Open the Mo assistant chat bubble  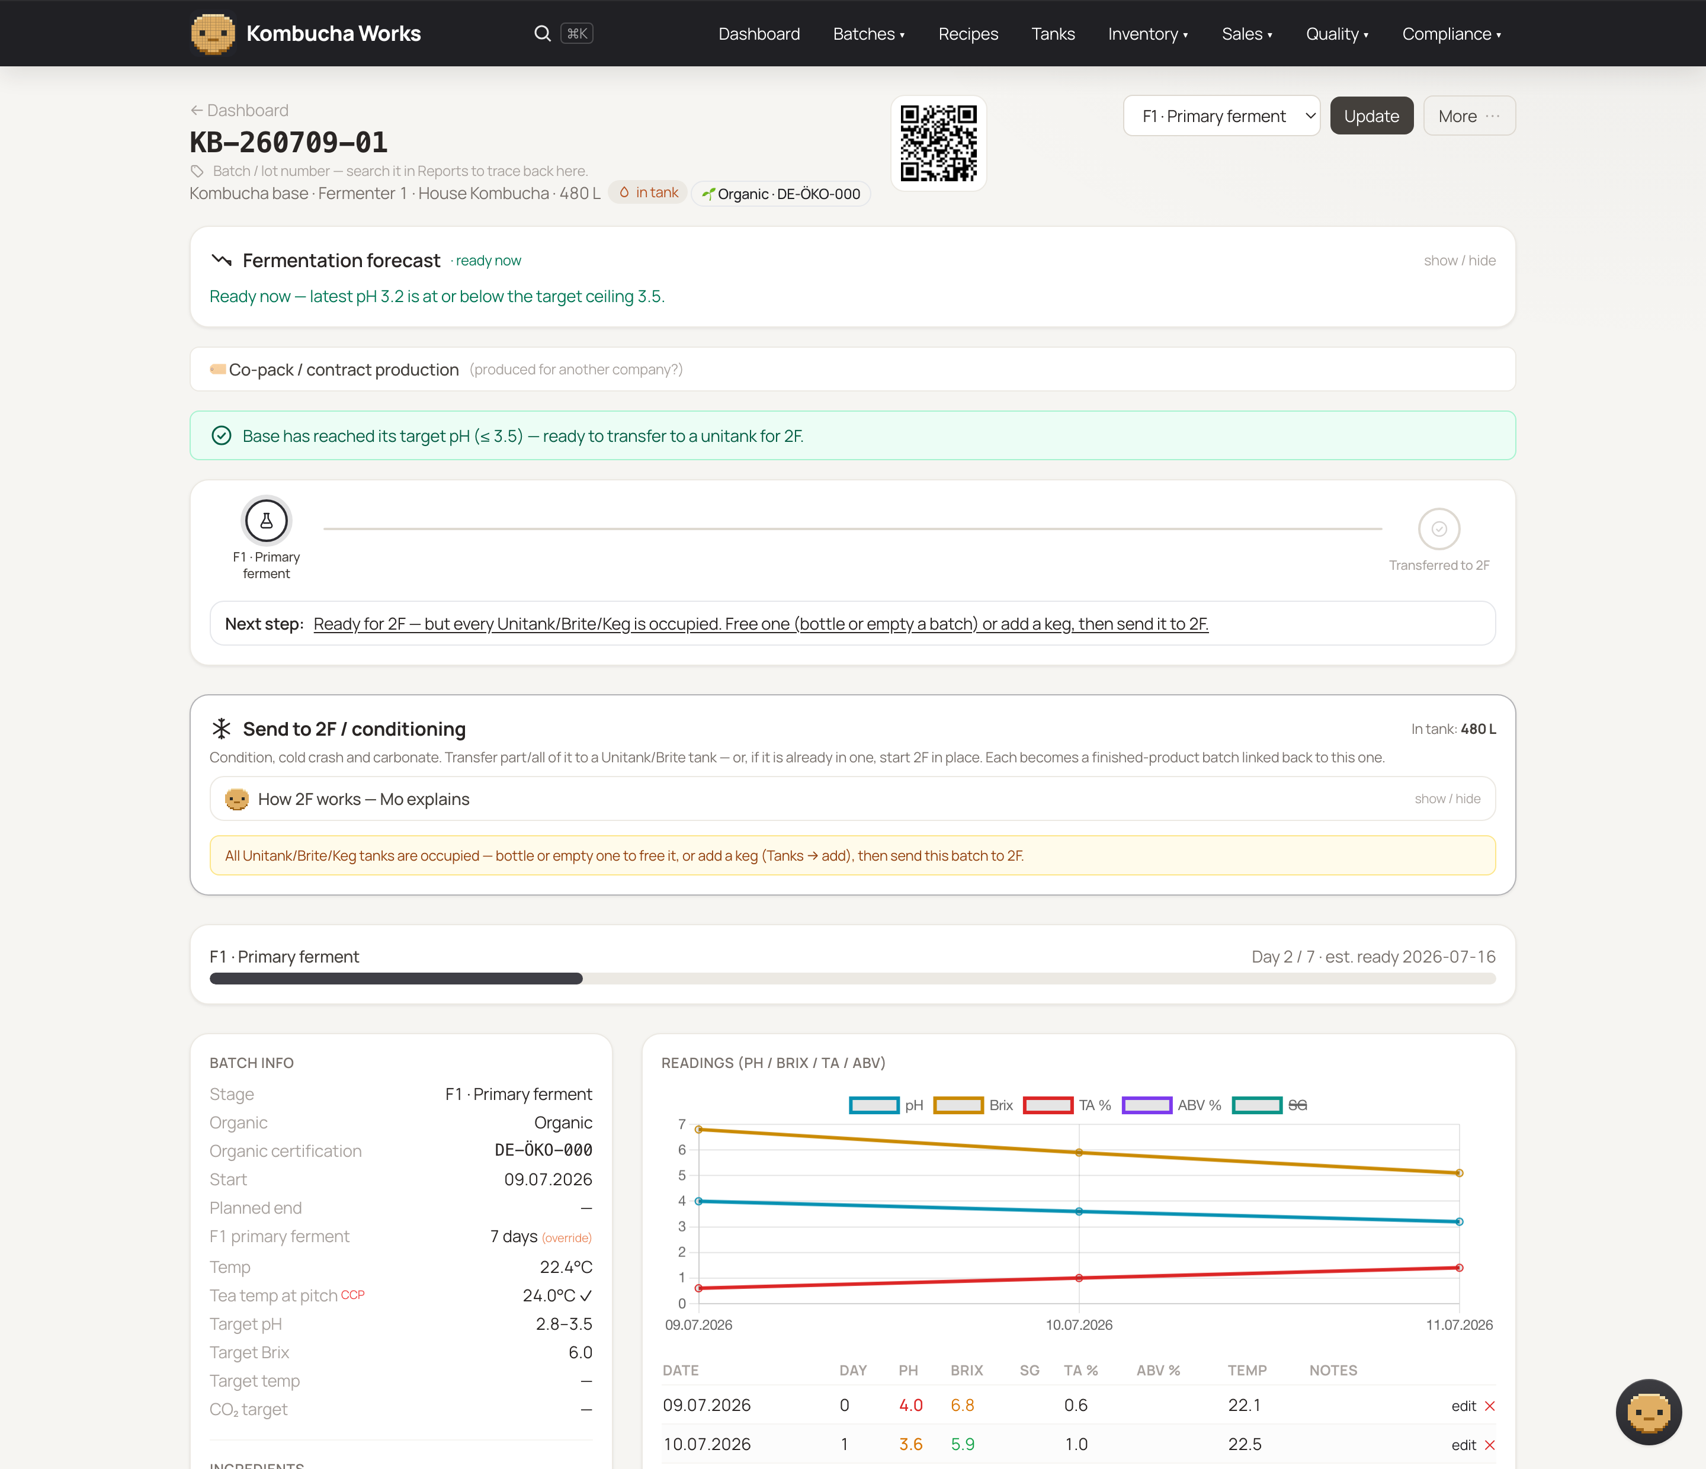point(1649,1412)
